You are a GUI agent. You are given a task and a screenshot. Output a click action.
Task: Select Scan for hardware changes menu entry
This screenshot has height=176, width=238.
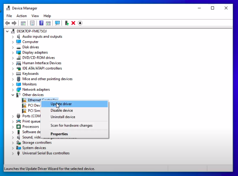point(75,125)
